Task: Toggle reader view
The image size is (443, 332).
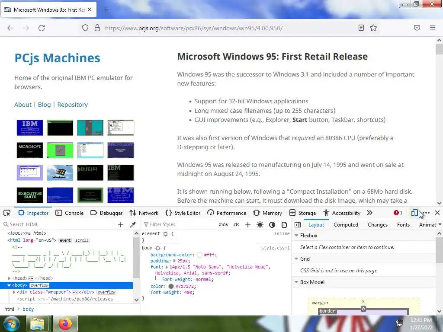Action: pyautogui.click(x=361, y=28)
